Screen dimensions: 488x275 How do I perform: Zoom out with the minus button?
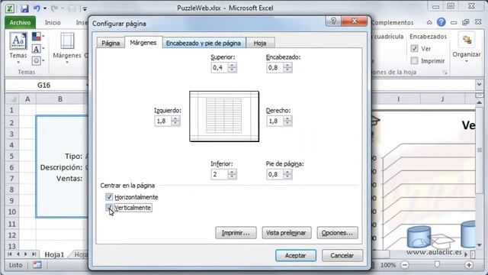(x=405, y=265)
